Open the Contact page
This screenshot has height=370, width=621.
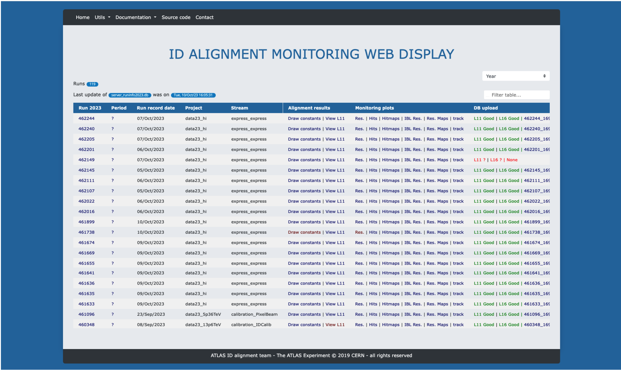click(204, 17)
